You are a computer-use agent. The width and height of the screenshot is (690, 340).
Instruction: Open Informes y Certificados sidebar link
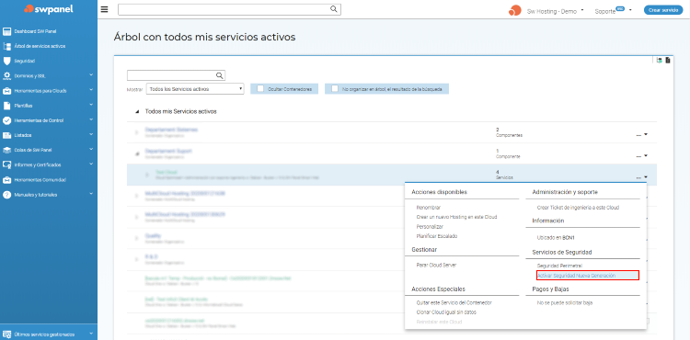[38, 165]
